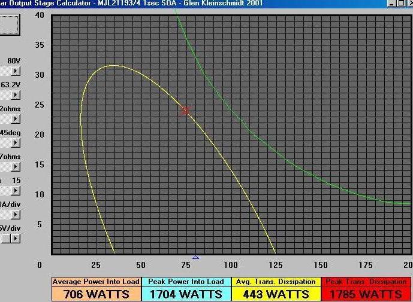The width and height of the screenshot is (413, 302).
Task: Click the 1704 WATTS peak load power readout
Action: coord(186,294)
